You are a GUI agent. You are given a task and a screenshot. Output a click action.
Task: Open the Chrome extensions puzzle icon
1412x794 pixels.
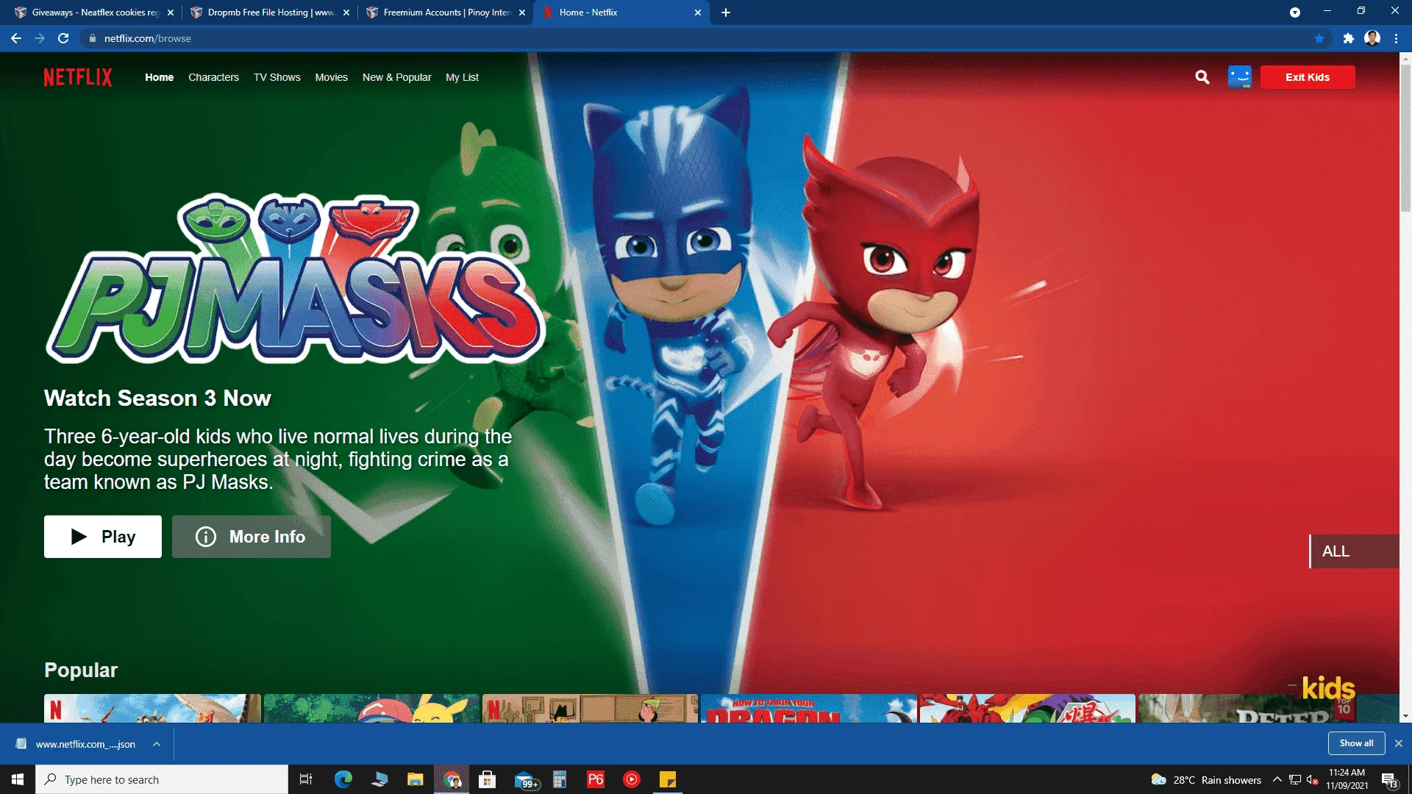pyautogui.click(x=1349, y=38)
